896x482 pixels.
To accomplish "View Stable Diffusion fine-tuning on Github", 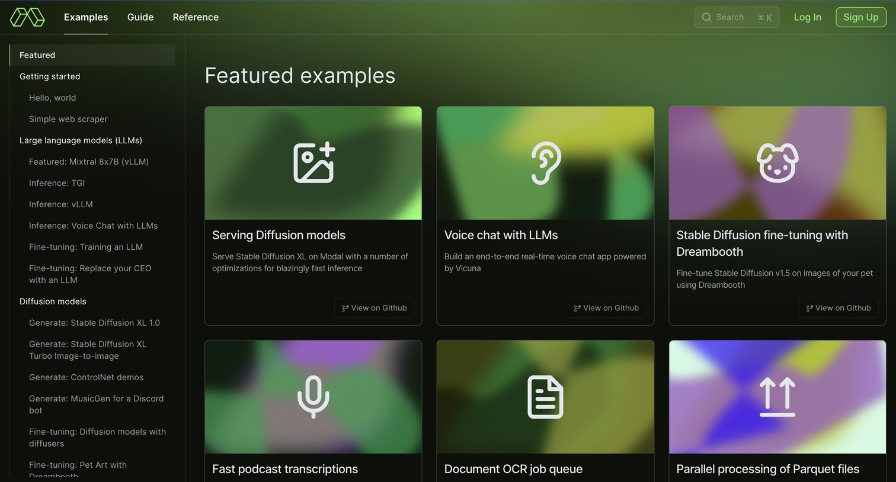I will (839, 308).
